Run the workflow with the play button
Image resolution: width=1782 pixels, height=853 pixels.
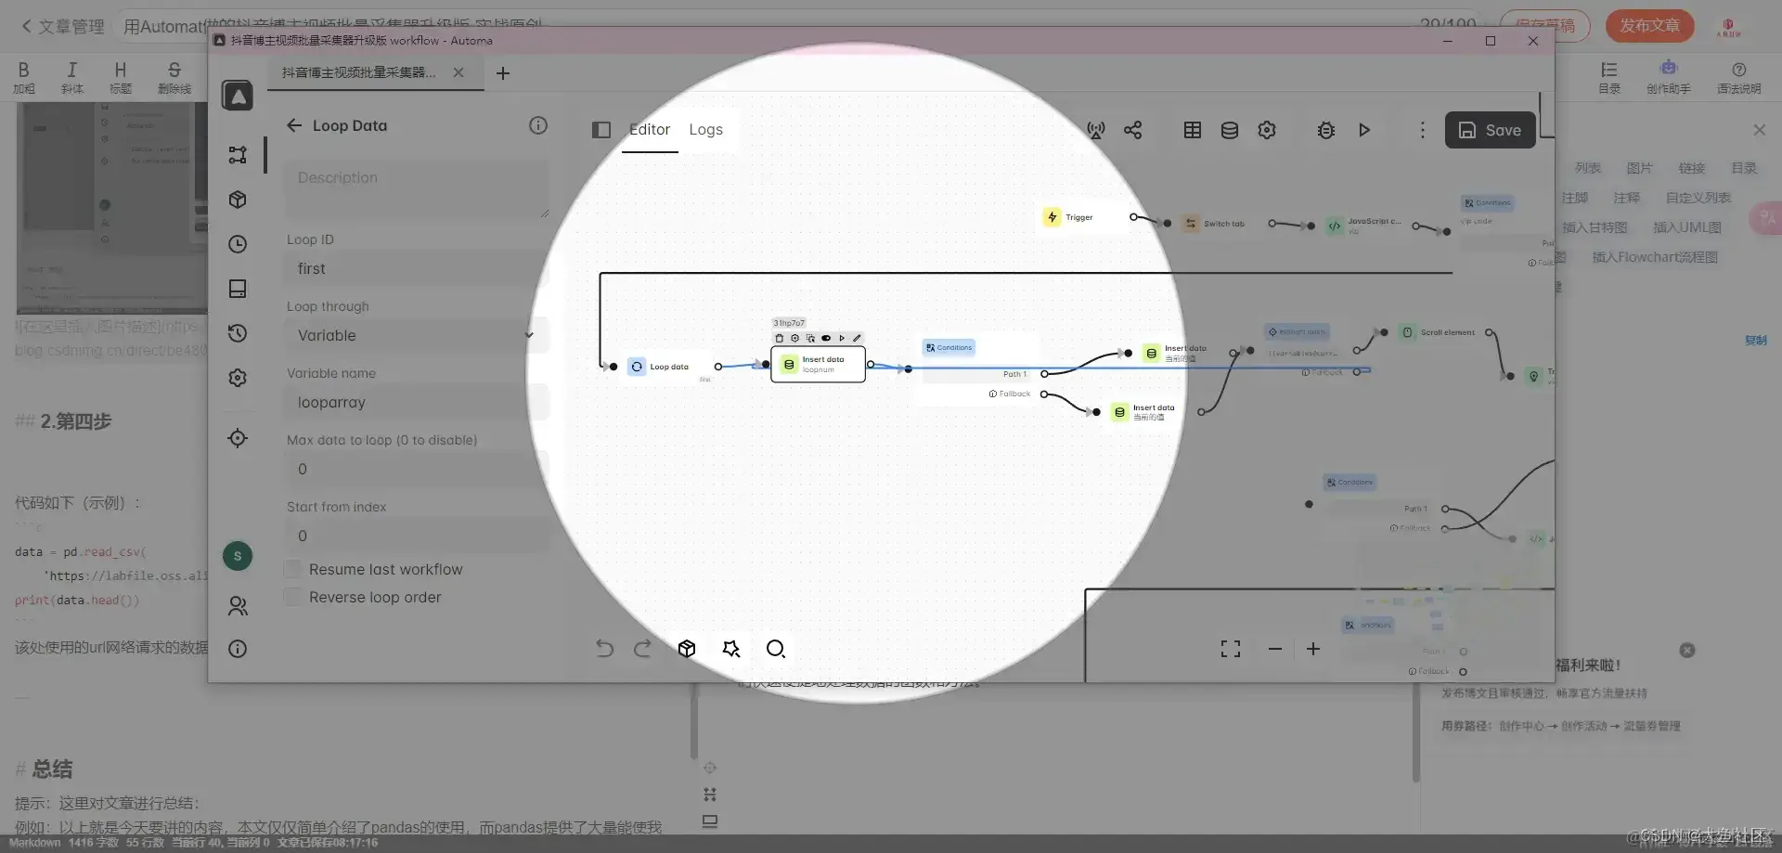coord(1364,130)
